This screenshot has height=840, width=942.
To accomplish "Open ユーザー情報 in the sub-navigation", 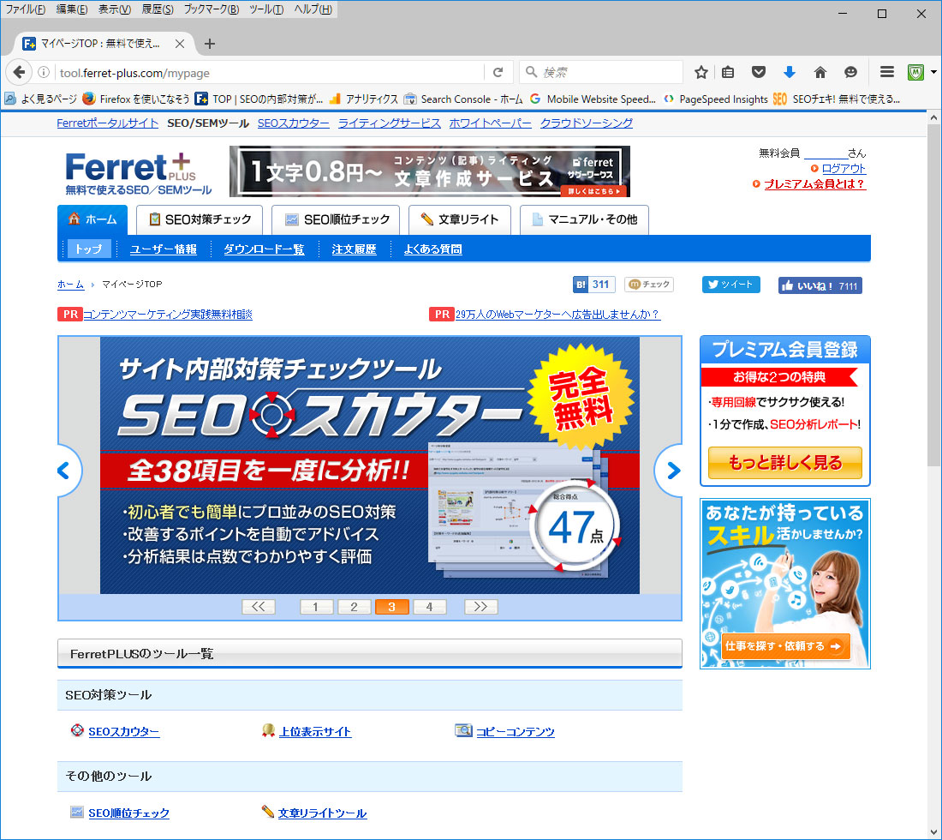I will point(164,249).
